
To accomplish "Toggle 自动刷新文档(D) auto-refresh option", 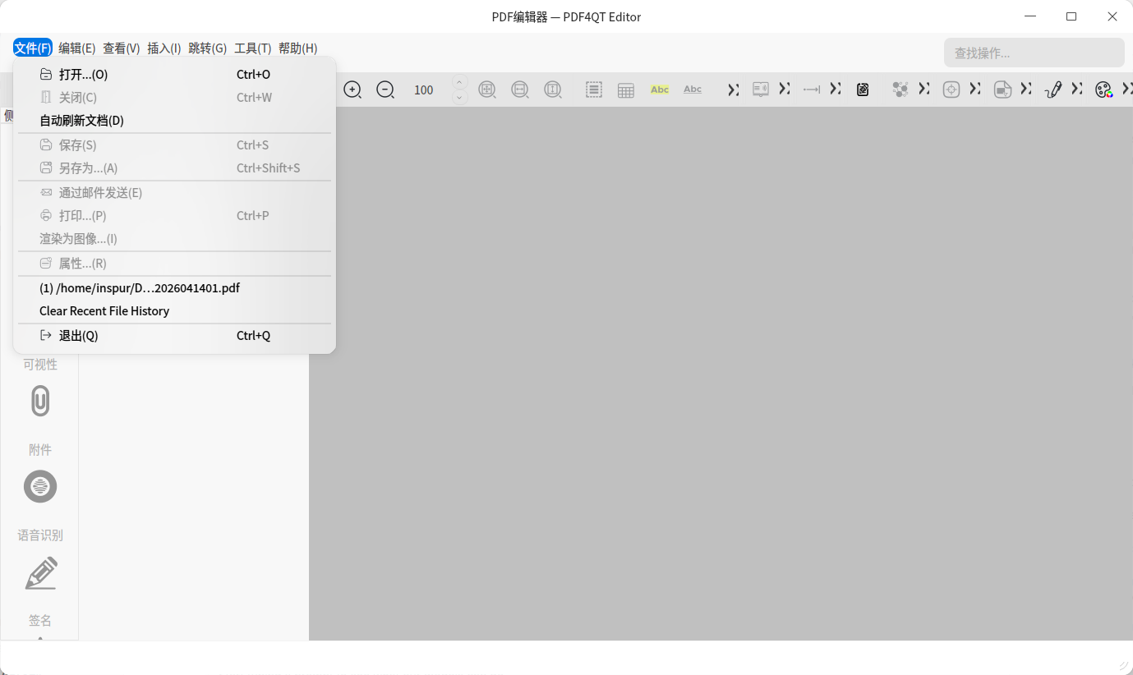I will click(x=82, y=121).
